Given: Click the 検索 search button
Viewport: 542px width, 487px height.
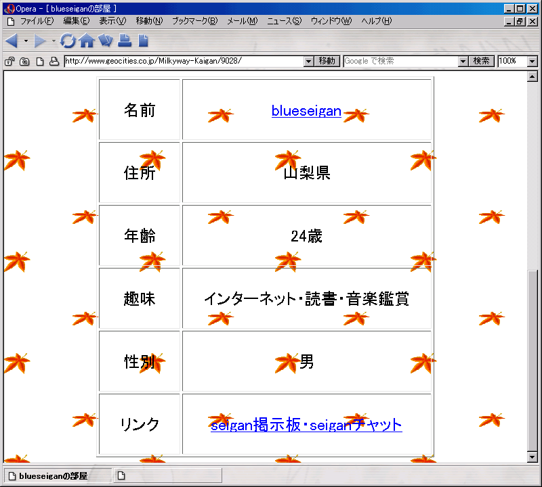Looking at the screenshot, I should tap(481, 61).
